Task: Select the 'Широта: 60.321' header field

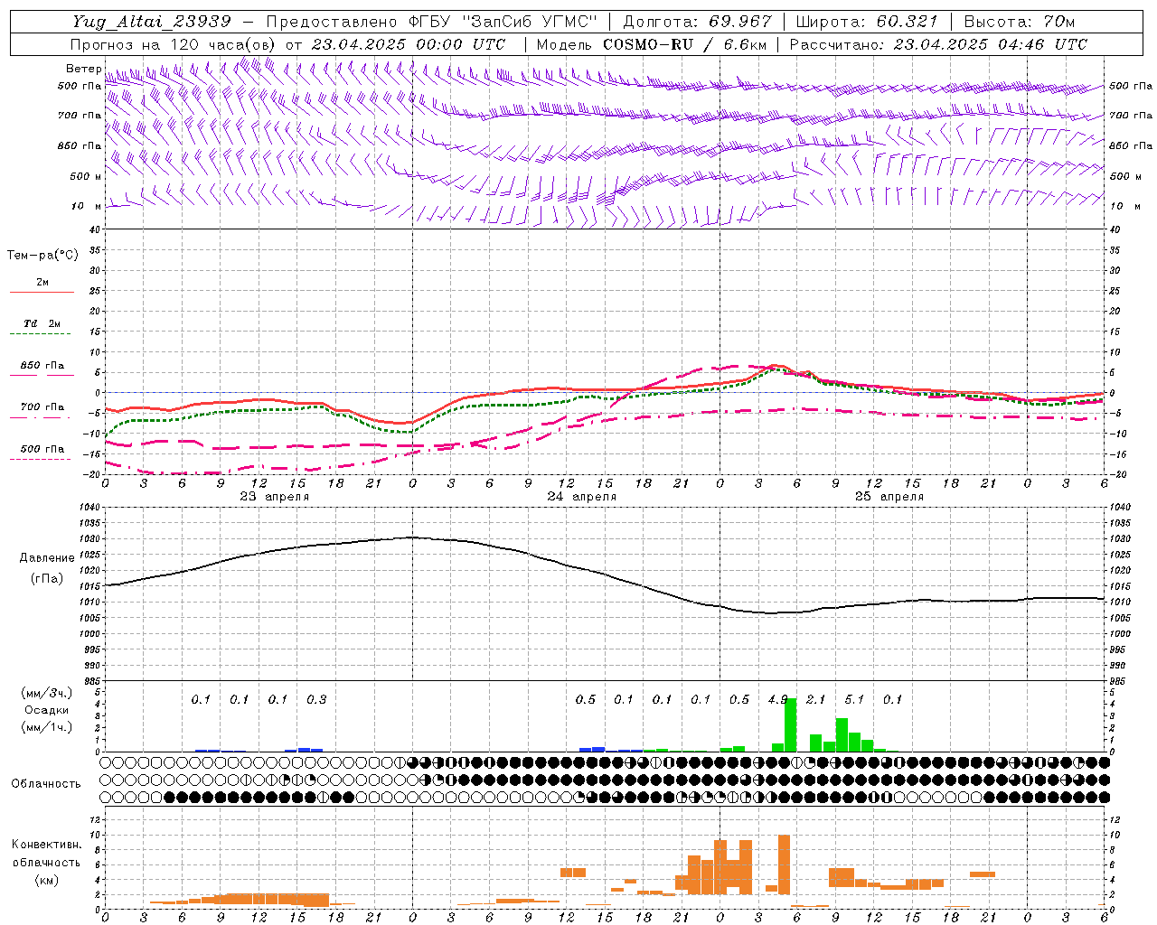Action: point(867,22)
